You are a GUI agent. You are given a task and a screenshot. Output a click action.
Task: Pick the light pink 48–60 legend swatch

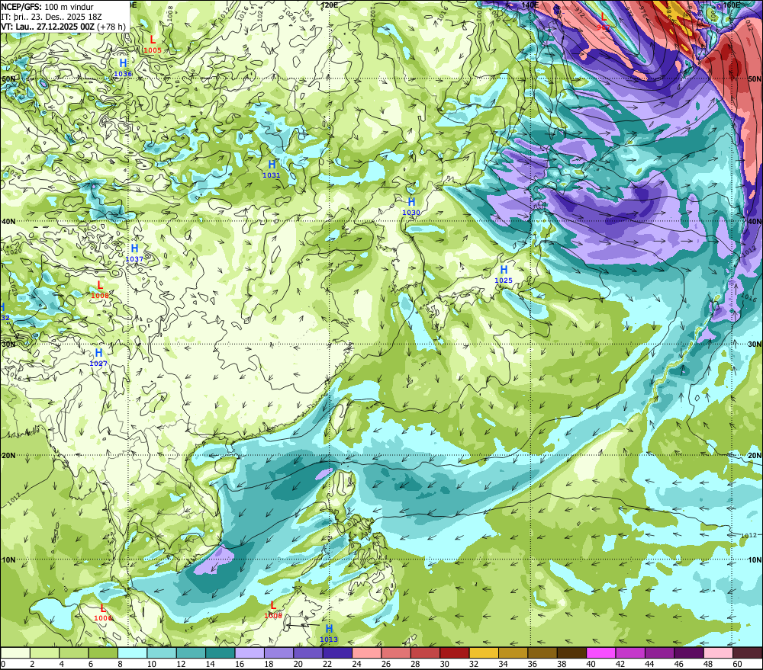click(x=719, y=652)
